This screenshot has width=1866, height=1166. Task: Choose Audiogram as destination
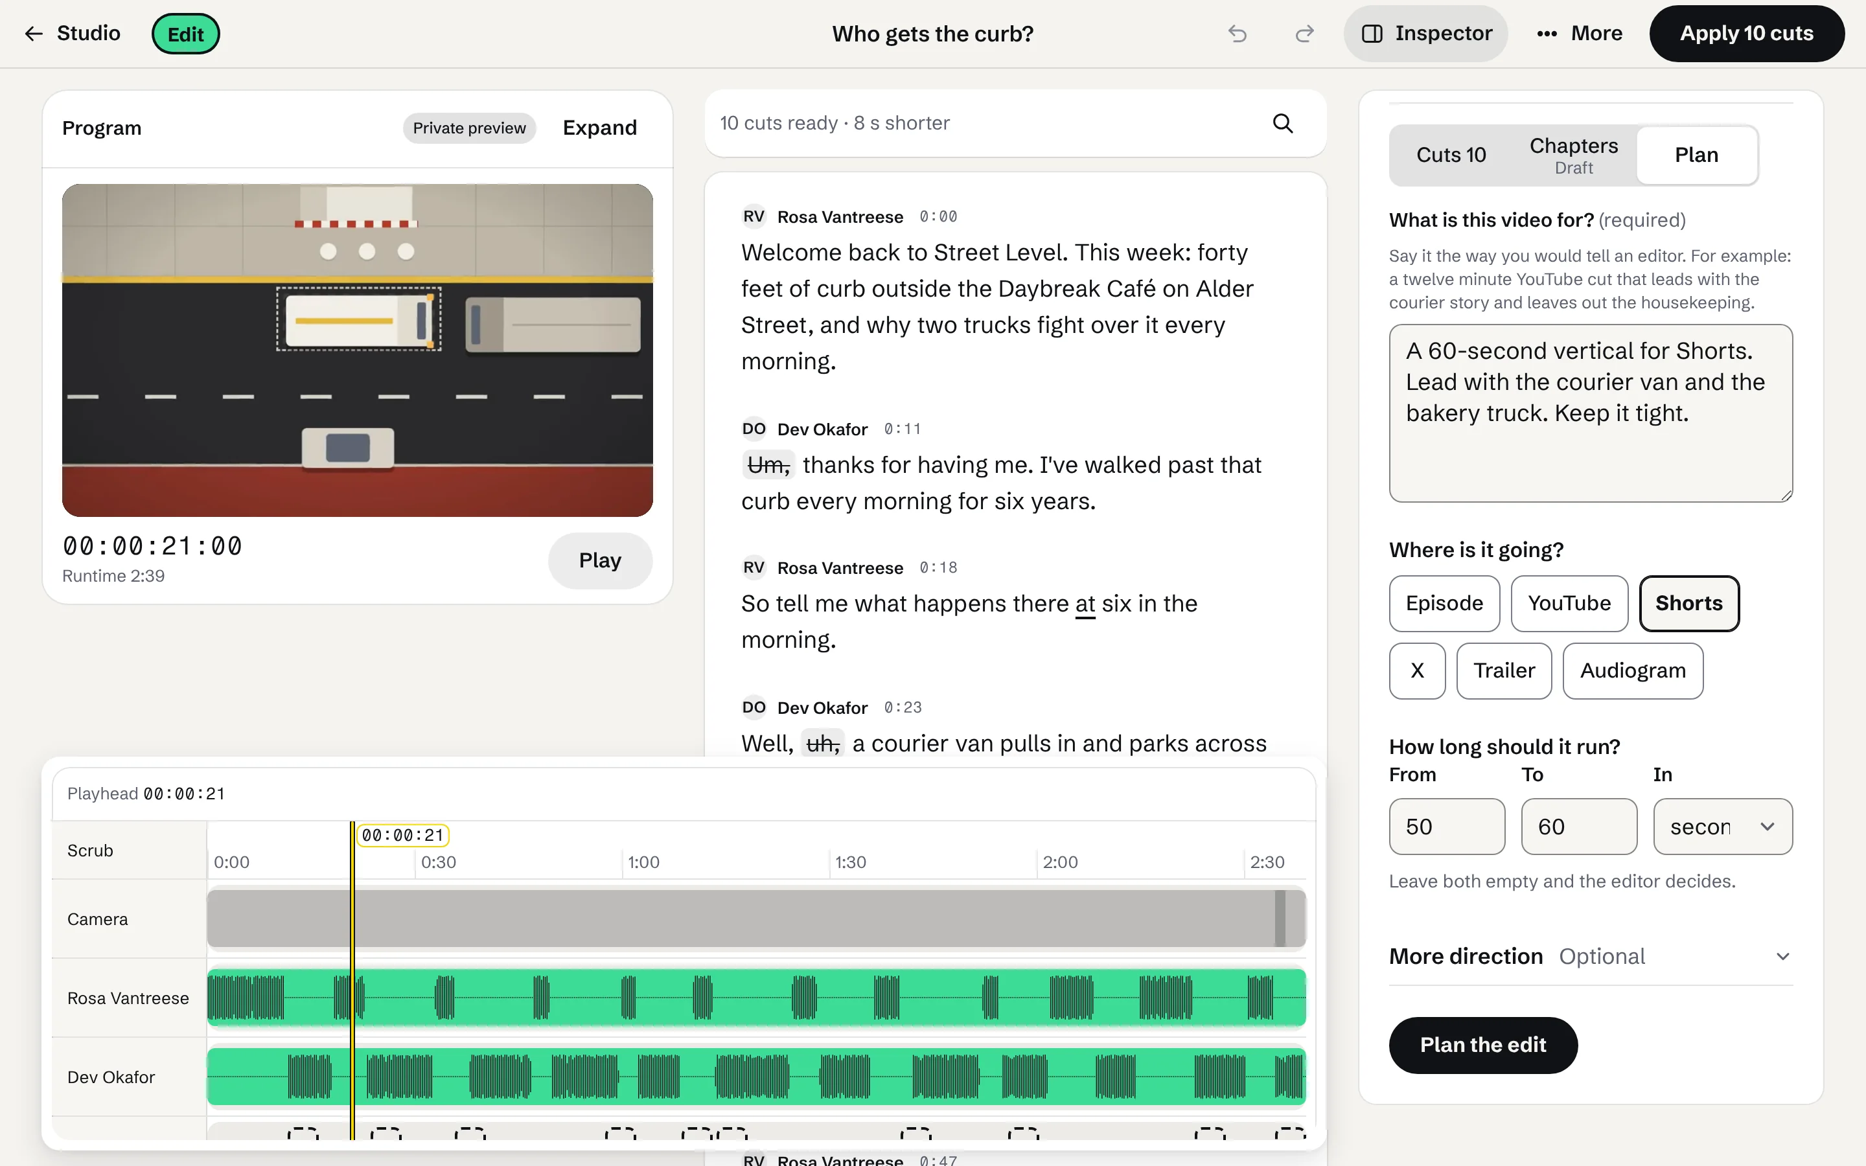1632,671
